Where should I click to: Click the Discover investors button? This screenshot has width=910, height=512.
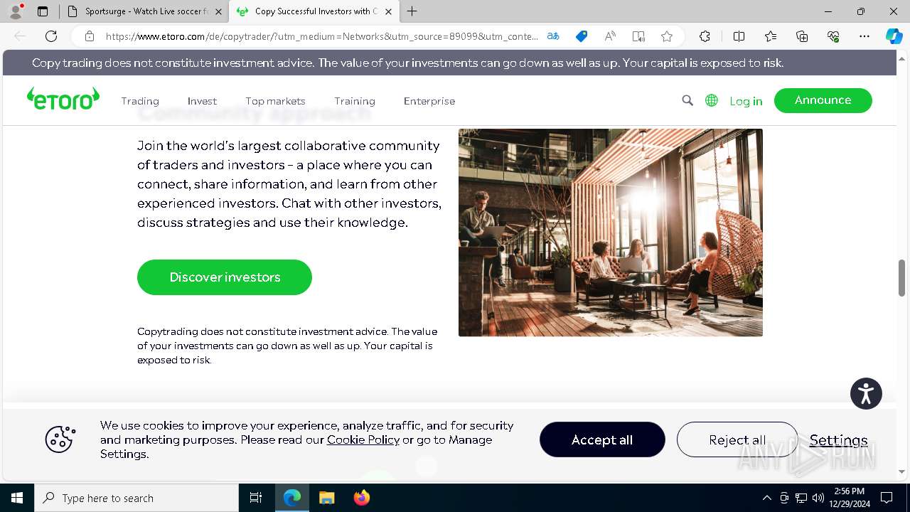tap(225, 277)
